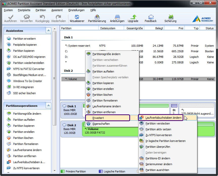This screenshot has height=176, width=218.
Task: Click the Eigenschaften info icon in context menu
Action: point(88,124)
